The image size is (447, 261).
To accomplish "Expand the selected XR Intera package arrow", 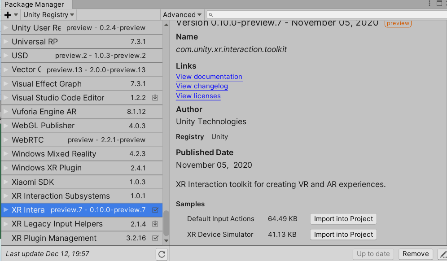I will coord(6,210).
